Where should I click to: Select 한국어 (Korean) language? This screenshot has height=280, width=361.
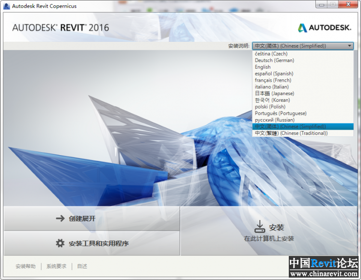pyautogui.click(x=303, y=100)
